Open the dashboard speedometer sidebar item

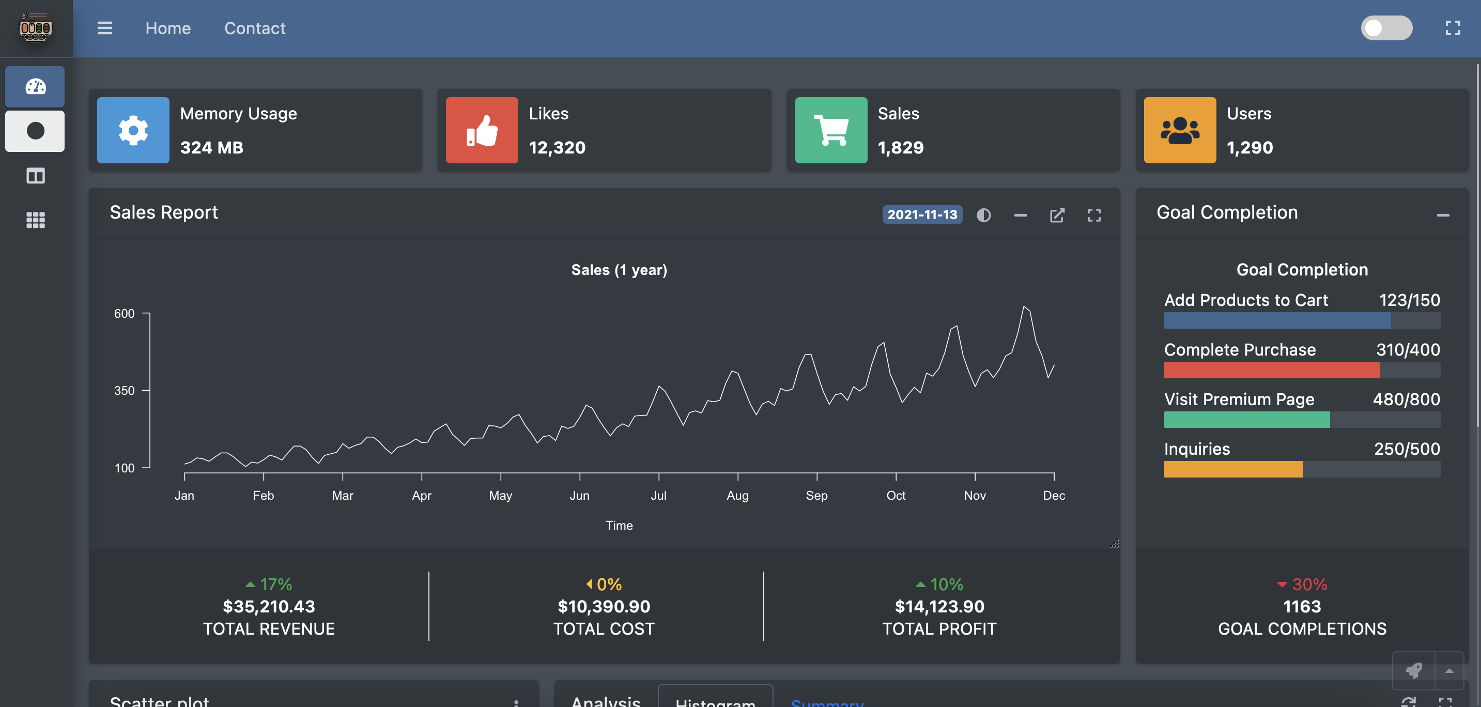click(35, 87)
